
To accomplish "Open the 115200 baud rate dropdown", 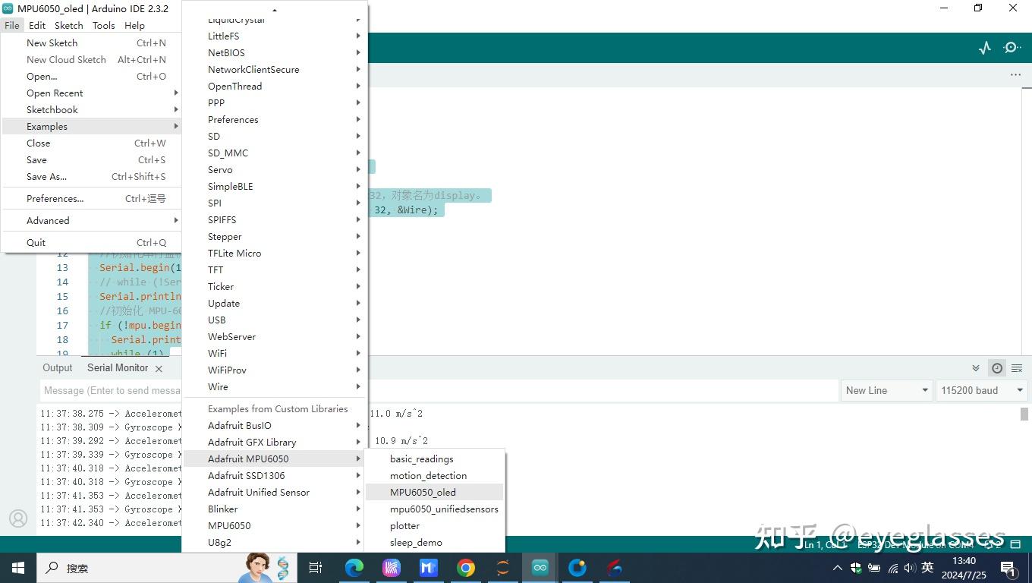I will pyautogui.click(x=982, y=390).
